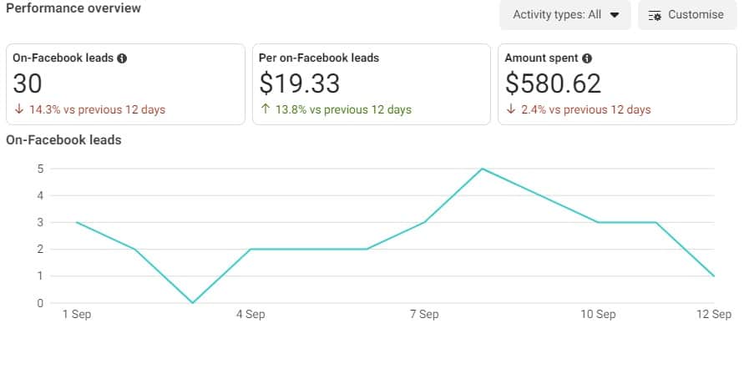The height and width of the screenshot is (379, 744).
Task: Click the red down arrow beside 2.4%
Action: [x=509, y=109]
